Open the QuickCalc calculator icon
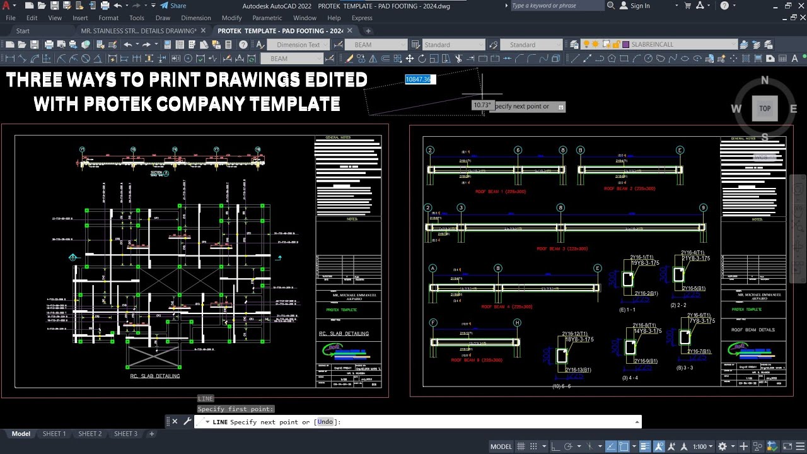The height and width of the screenshot is (454, 807). [x=228, y=44]
